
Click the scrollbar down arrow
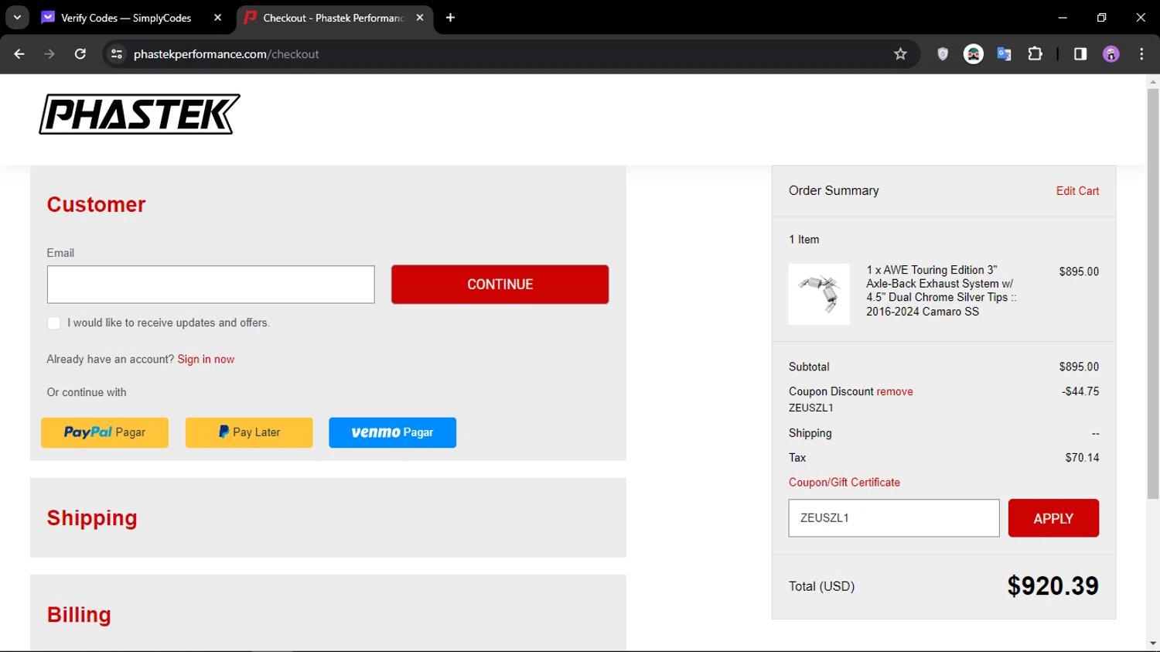point(1153,643)
